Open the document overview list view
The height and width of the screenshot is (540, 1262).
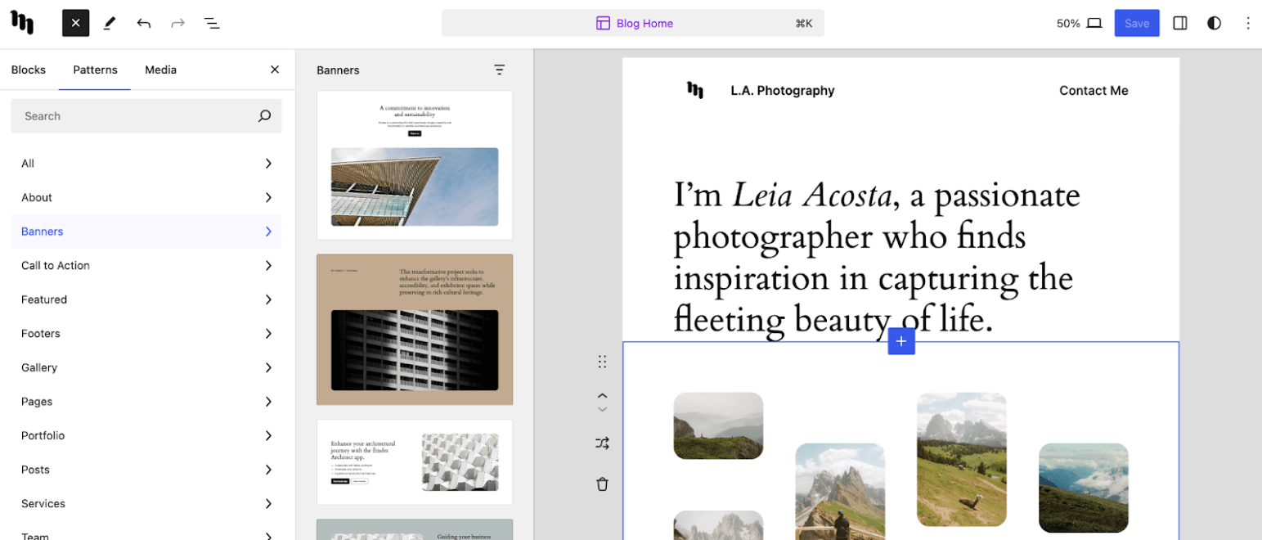[212, 23]
